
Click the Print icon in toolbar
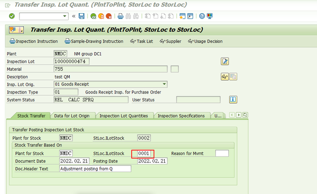(120, 16)
